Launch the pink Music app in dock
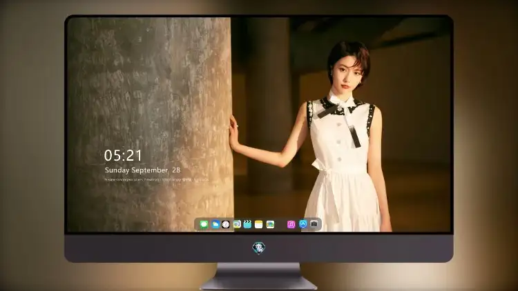Screen dimensions: 518x291 (x=291, y=225)
